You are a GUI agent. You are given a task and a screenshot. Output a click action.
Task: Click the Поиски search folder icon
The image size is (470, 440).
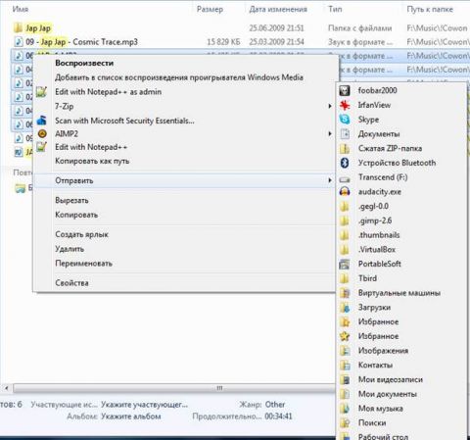(345, 422)
